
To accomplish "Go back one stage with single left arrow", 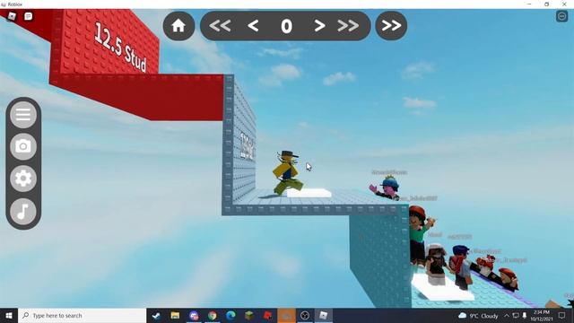I will pyautogui.click(x=253, y=26).
